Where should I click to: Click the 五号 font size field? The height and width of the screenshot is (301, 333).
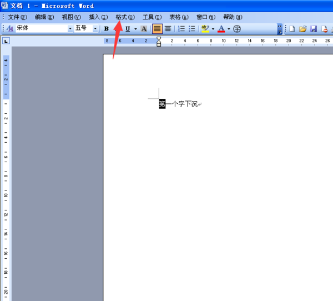(x=83, y=28)
